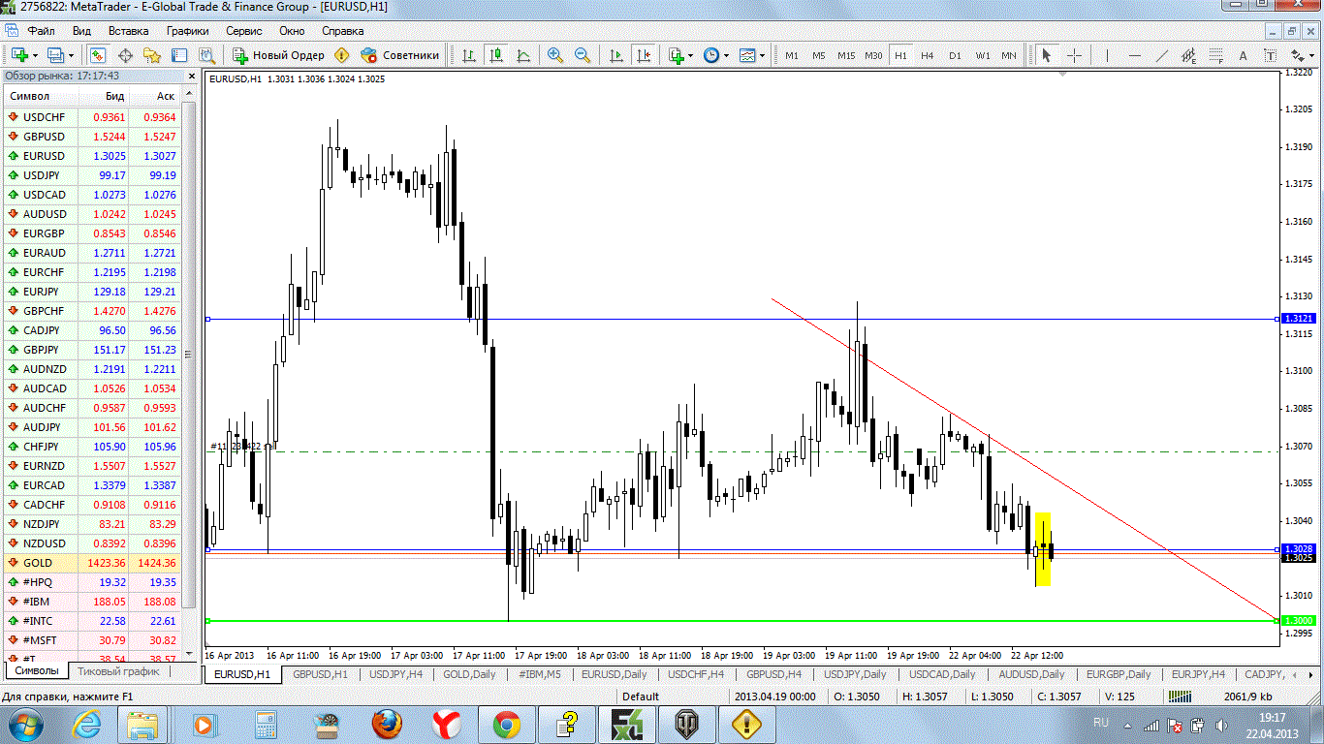Open the Strategy Tester icon
This screenshot has width=1324, height=744.
point(206,55)
